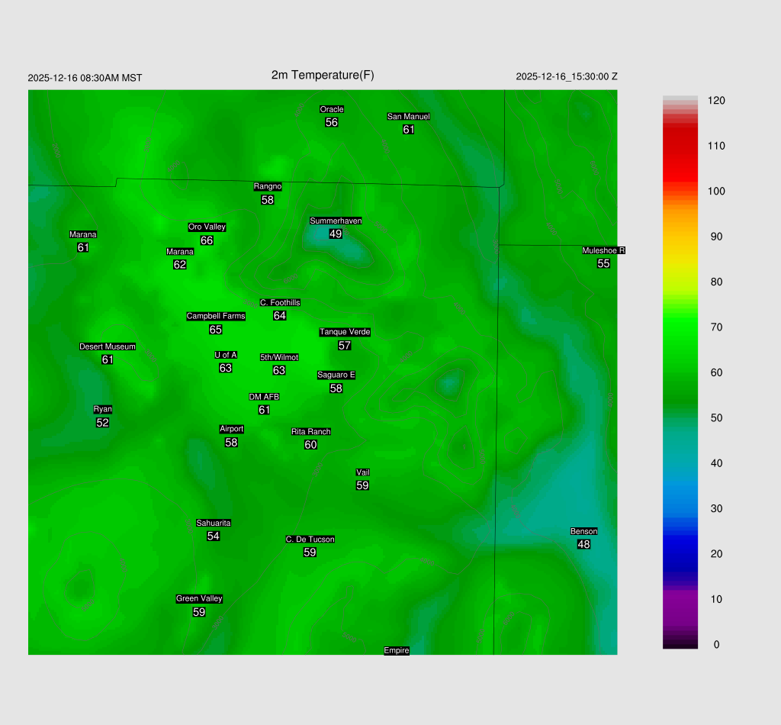Click the Desert Museum station label
This screenshot has height=725, width=781.
108,346
